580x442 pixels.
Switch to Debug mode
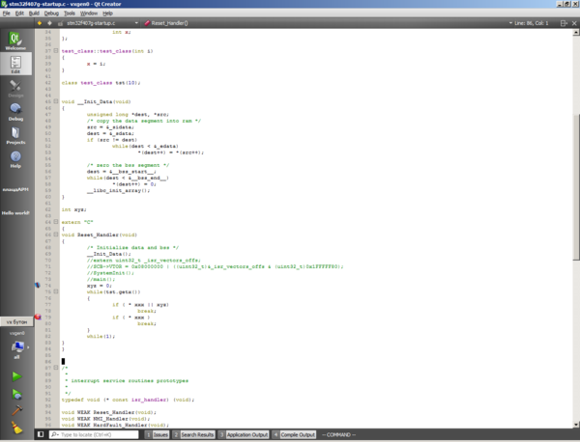(x=15, y=112)
